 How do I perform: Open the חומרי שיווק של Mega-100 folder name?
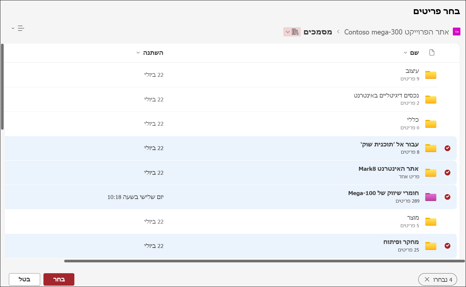384,193
